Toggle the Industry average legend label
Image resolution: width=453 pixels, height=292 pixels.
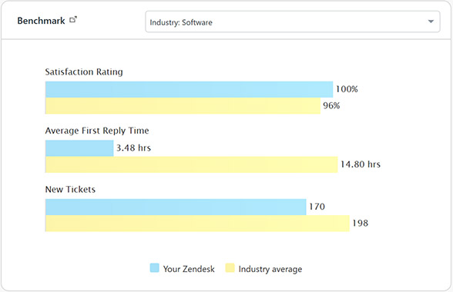270,269
